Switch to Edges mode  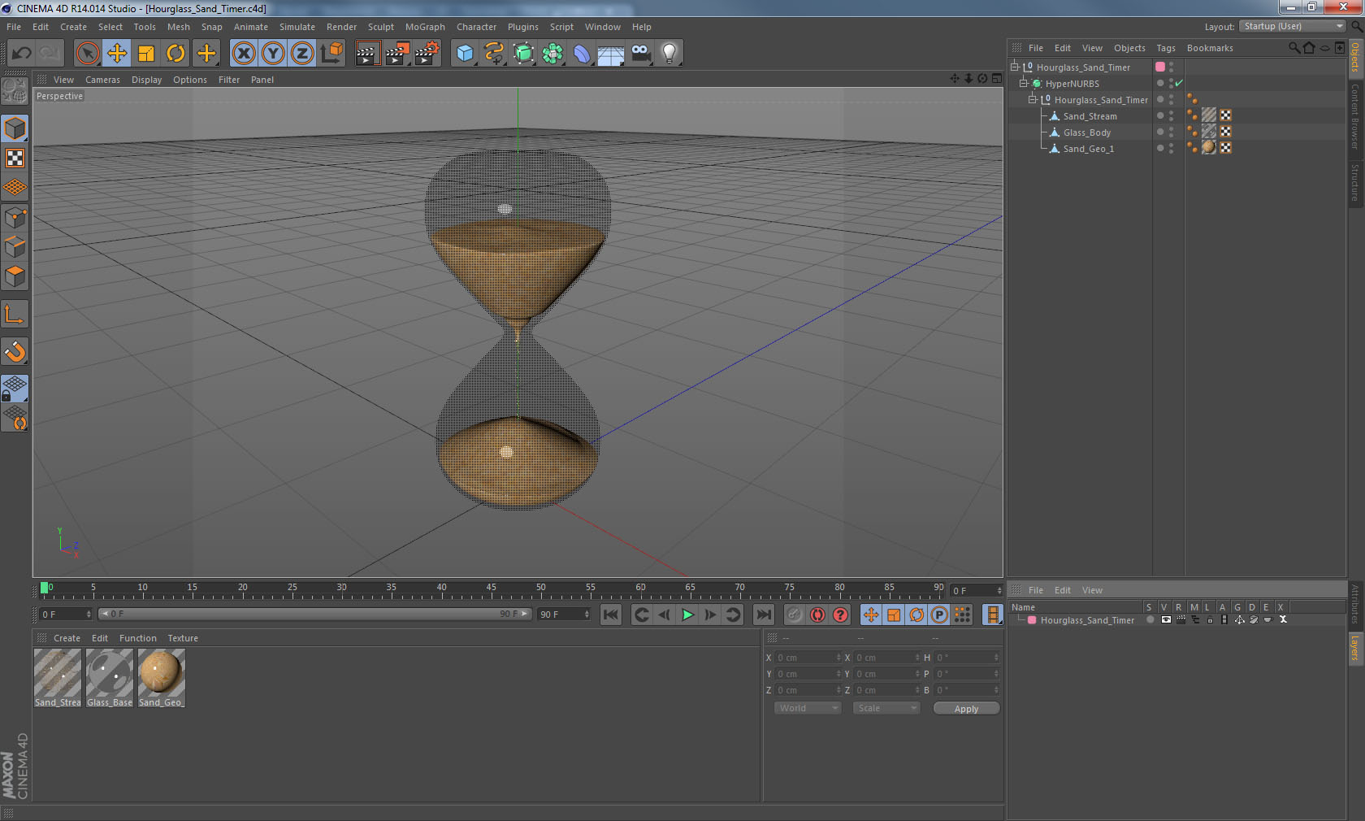(x=15, y=247)
